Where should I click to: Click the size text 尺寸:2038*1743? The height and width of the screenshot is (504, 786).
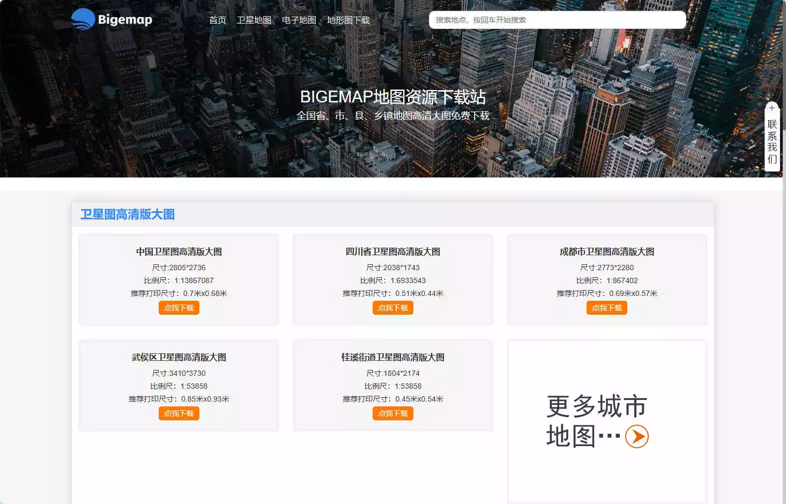pos(393,268)
